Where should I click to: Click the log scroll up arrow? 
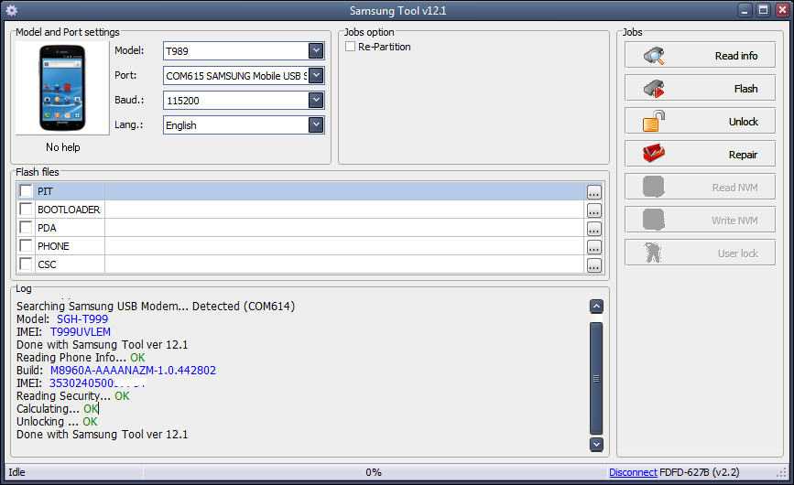pyautogui.click(x=596, y=307)
